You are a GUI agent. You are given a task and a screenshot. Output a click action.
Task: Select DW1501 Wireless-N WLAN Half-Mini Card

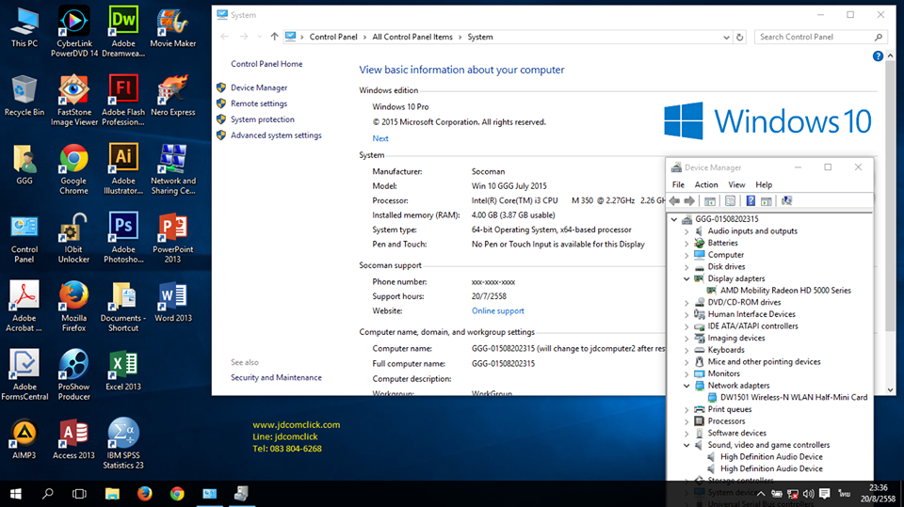[x=793, y=397]
